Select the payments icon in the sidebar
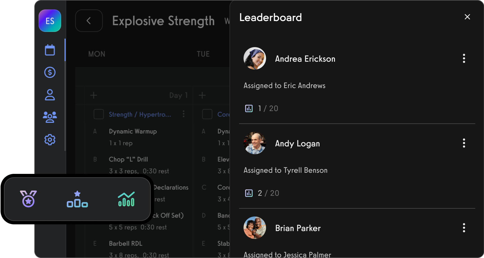The image size is (484, 258). coord(50,72)
